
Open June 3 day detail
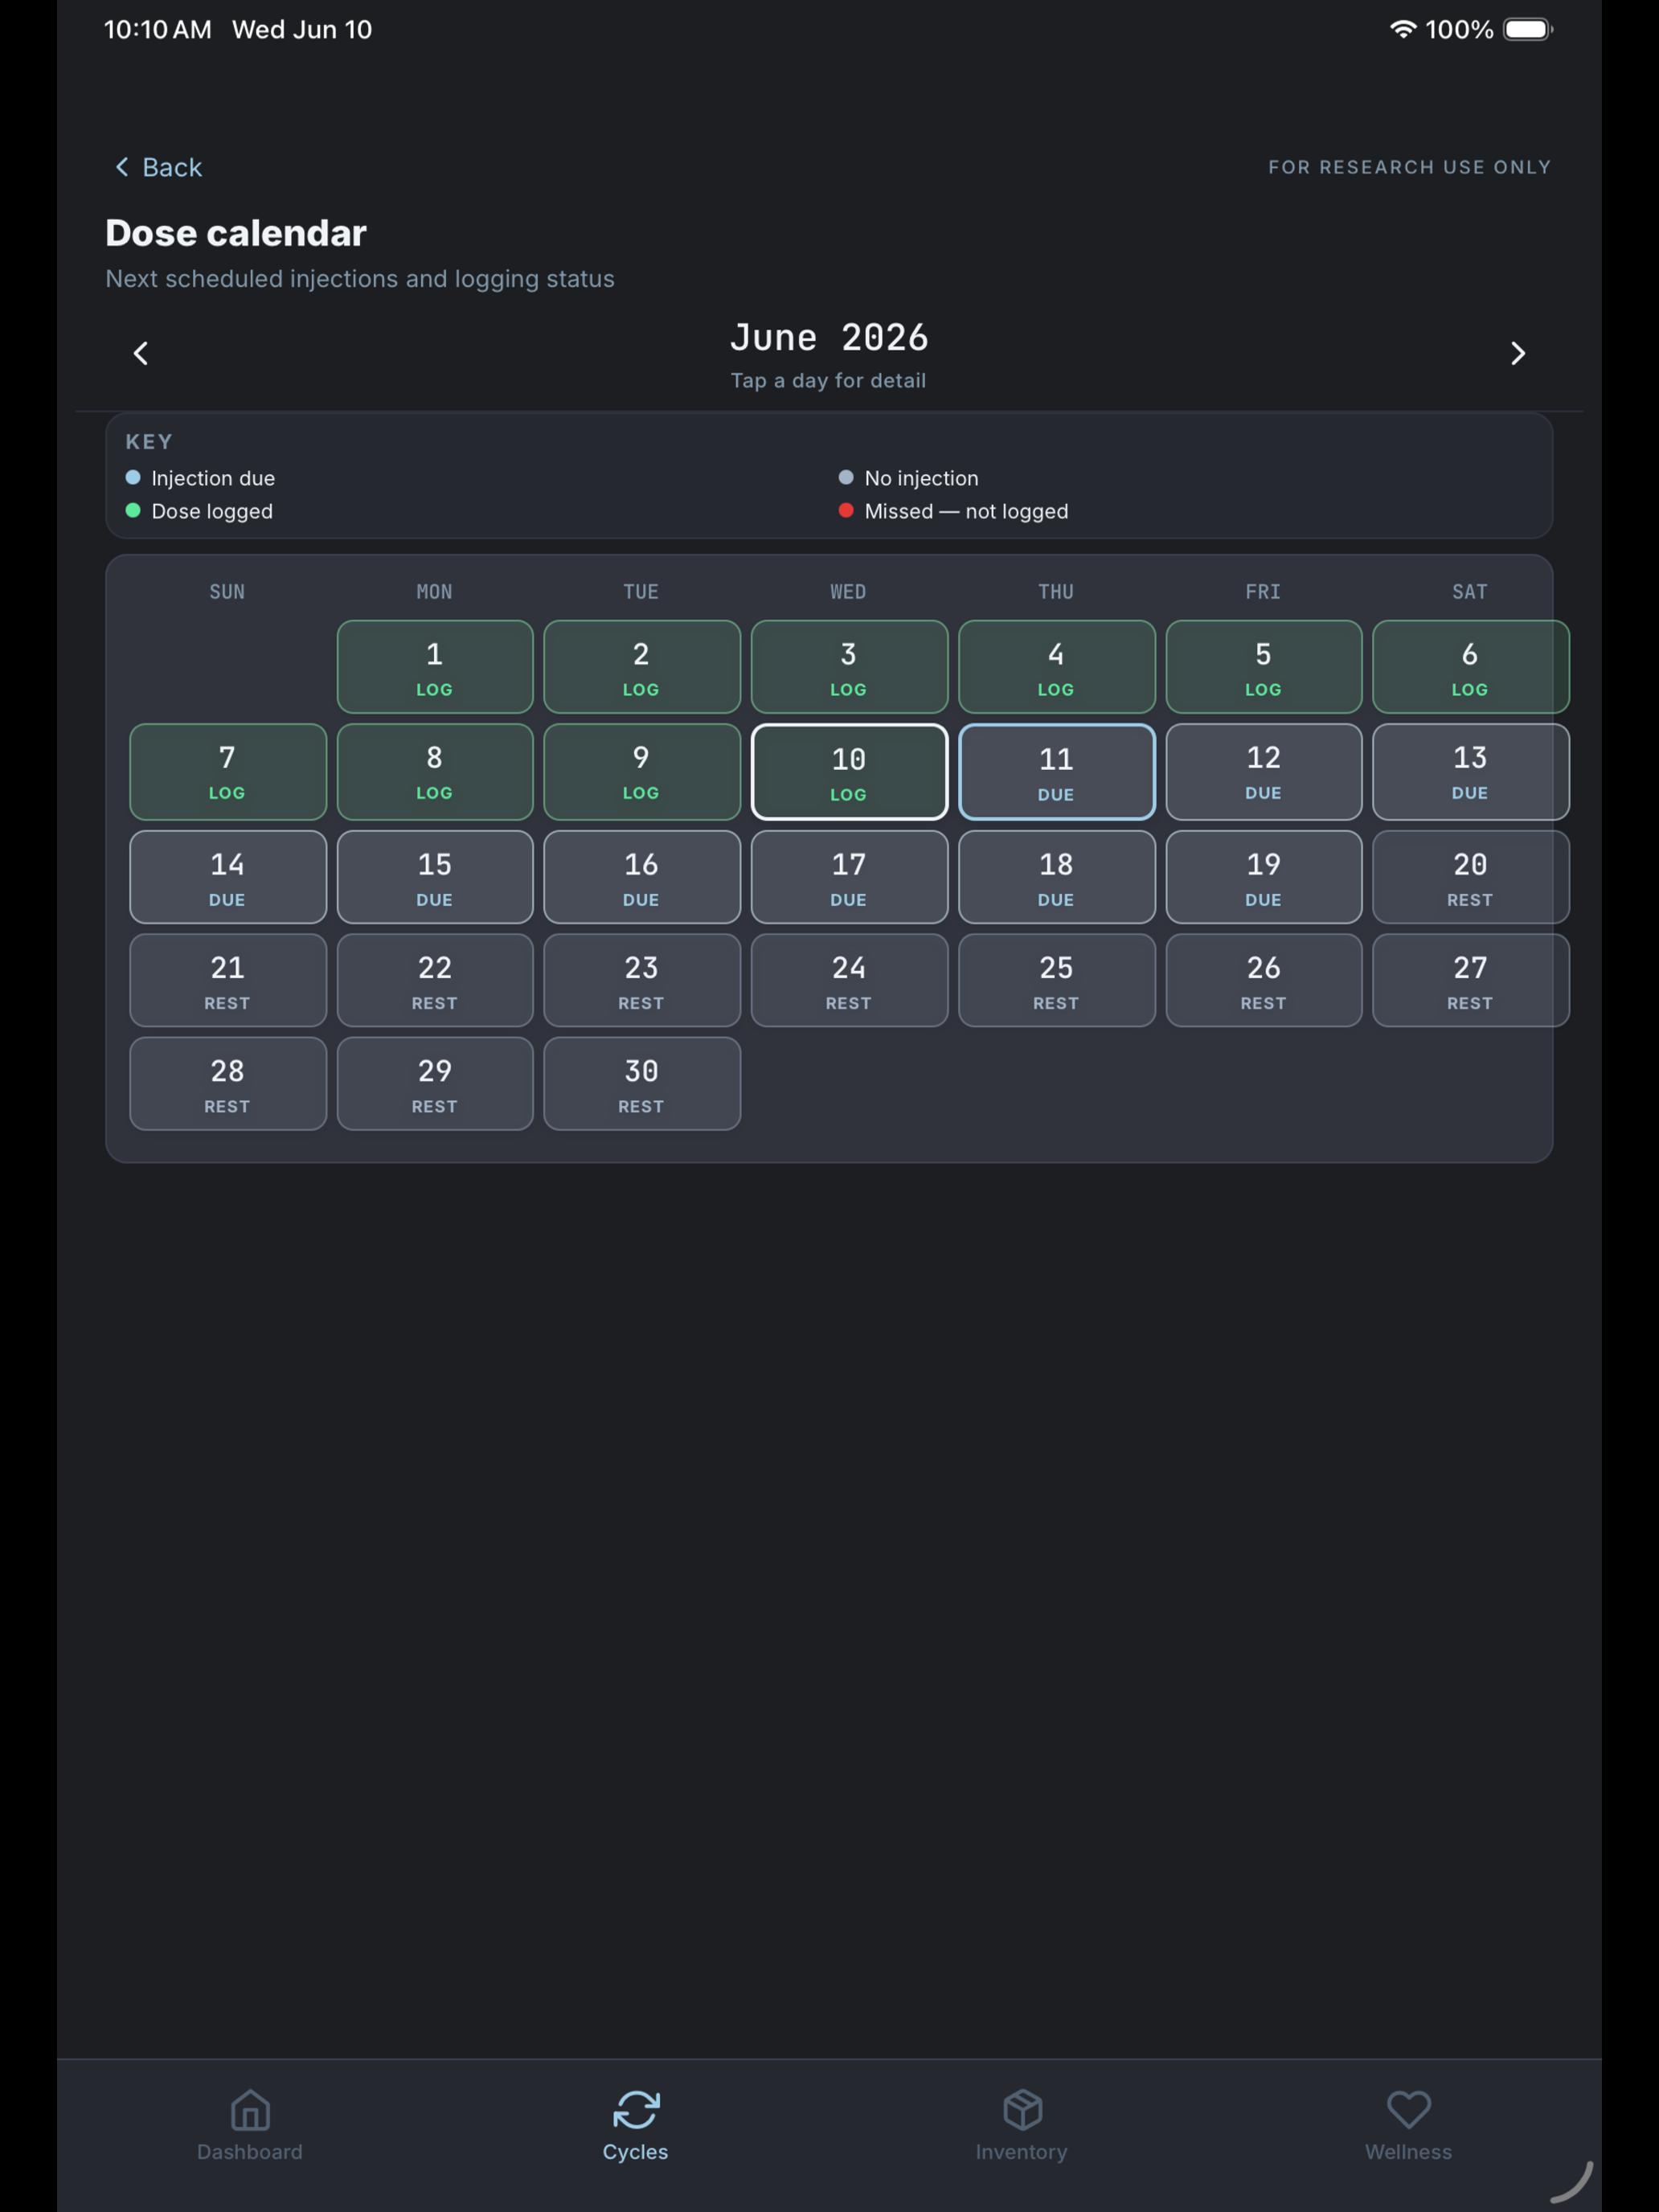pos(849,667)
